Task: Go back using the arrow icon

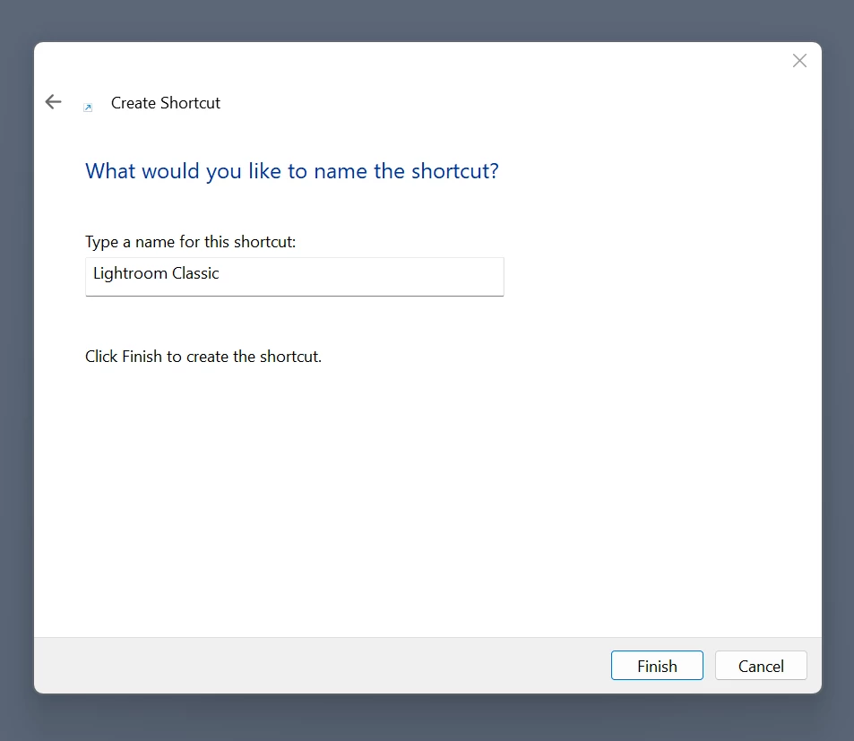Action: 54,102
